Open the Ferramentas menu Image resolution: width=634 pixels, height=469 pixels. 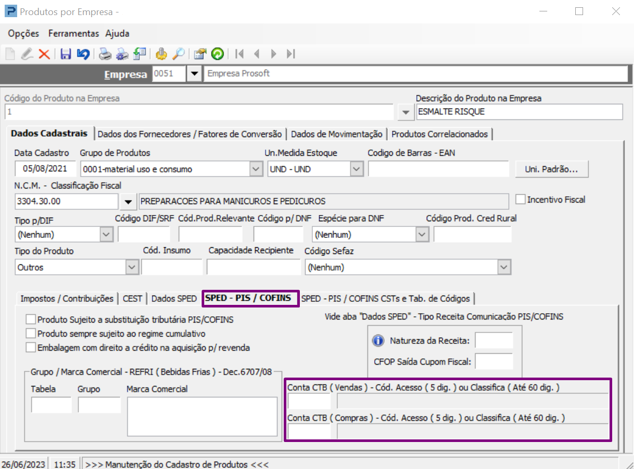coord(73,34)
